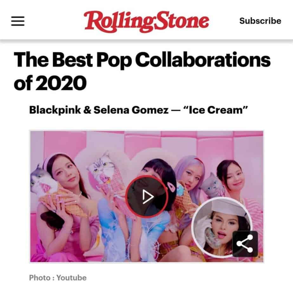Click "Selena Gomez" in the subheading
Image resolution: width=293 pixels, height=293 pixels.
coord(131,110)
